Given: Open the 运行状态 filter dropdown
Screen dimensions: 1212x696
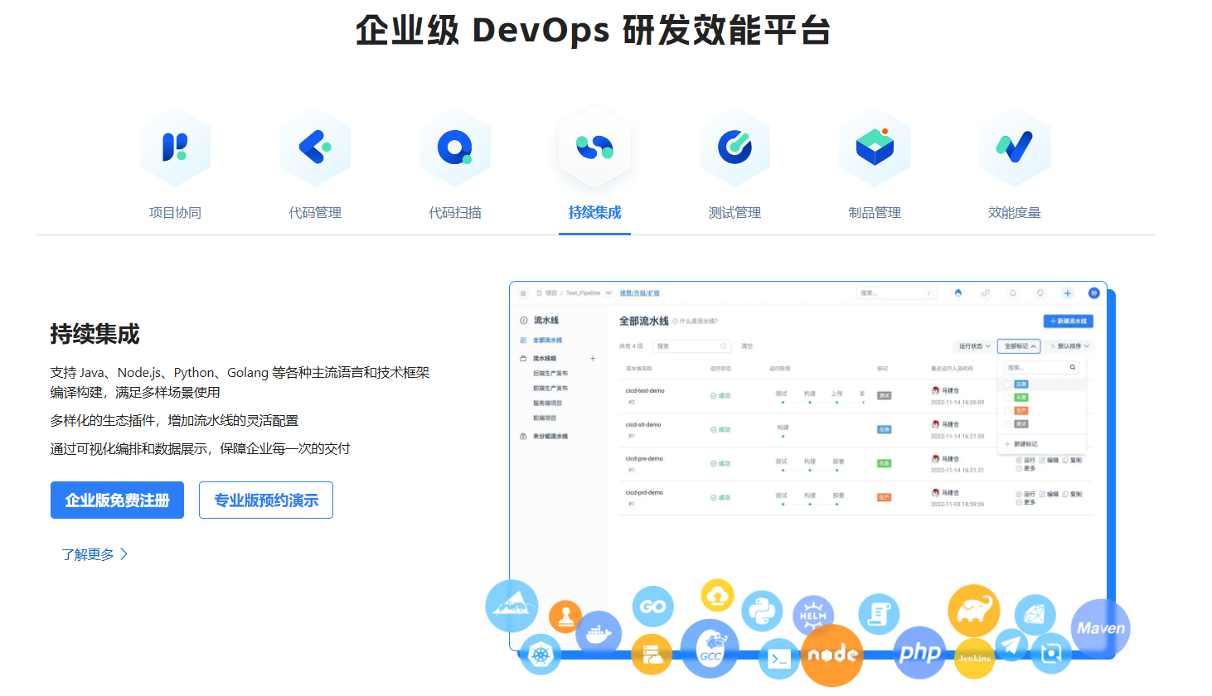Looking at the screenshot, I should pos(974,346).
